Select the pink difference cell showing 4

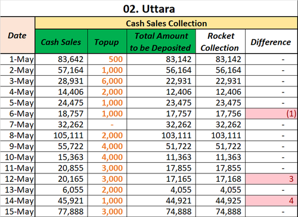[x=271, y=201]
